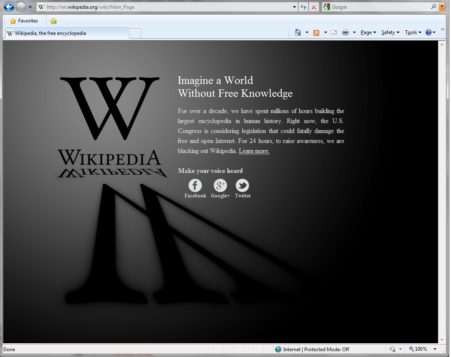Image resolution: width=451 pixels, height=357 pixels.
Task: Print the page with the printer icon
Action: [345, 32]
